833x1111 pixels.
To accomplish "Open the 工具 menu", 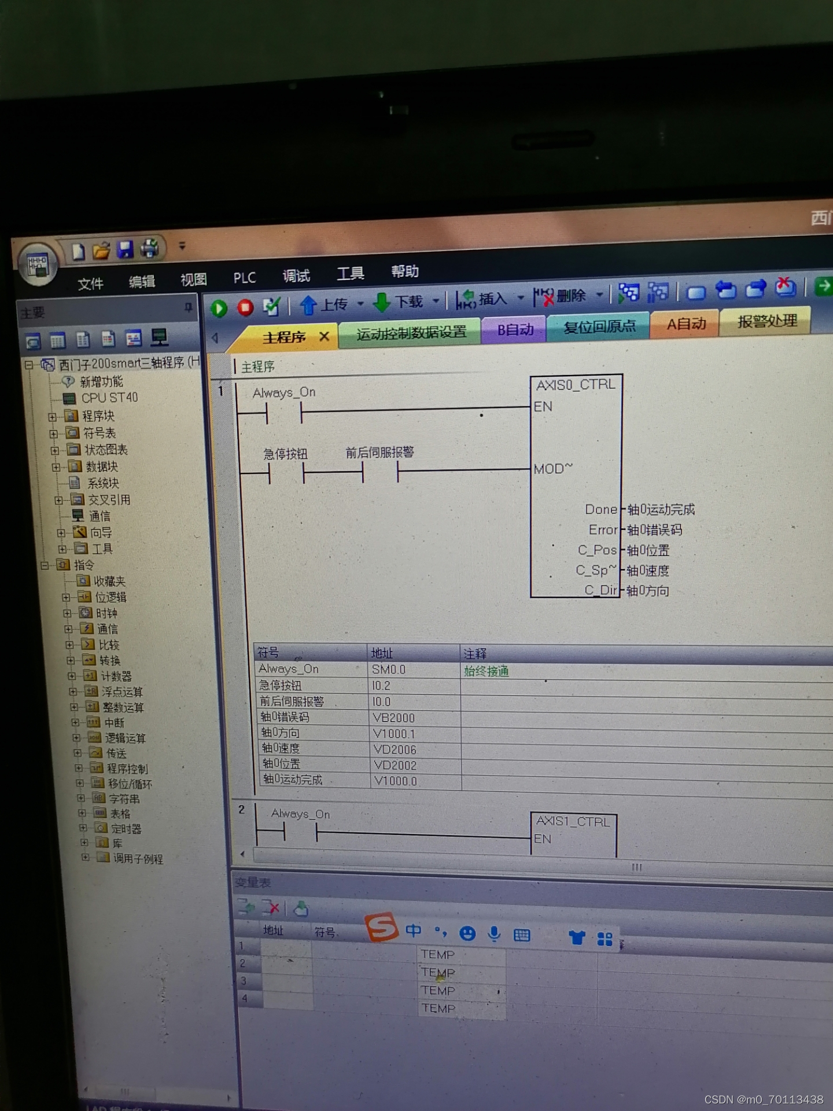I will click(x=351, y=273).
